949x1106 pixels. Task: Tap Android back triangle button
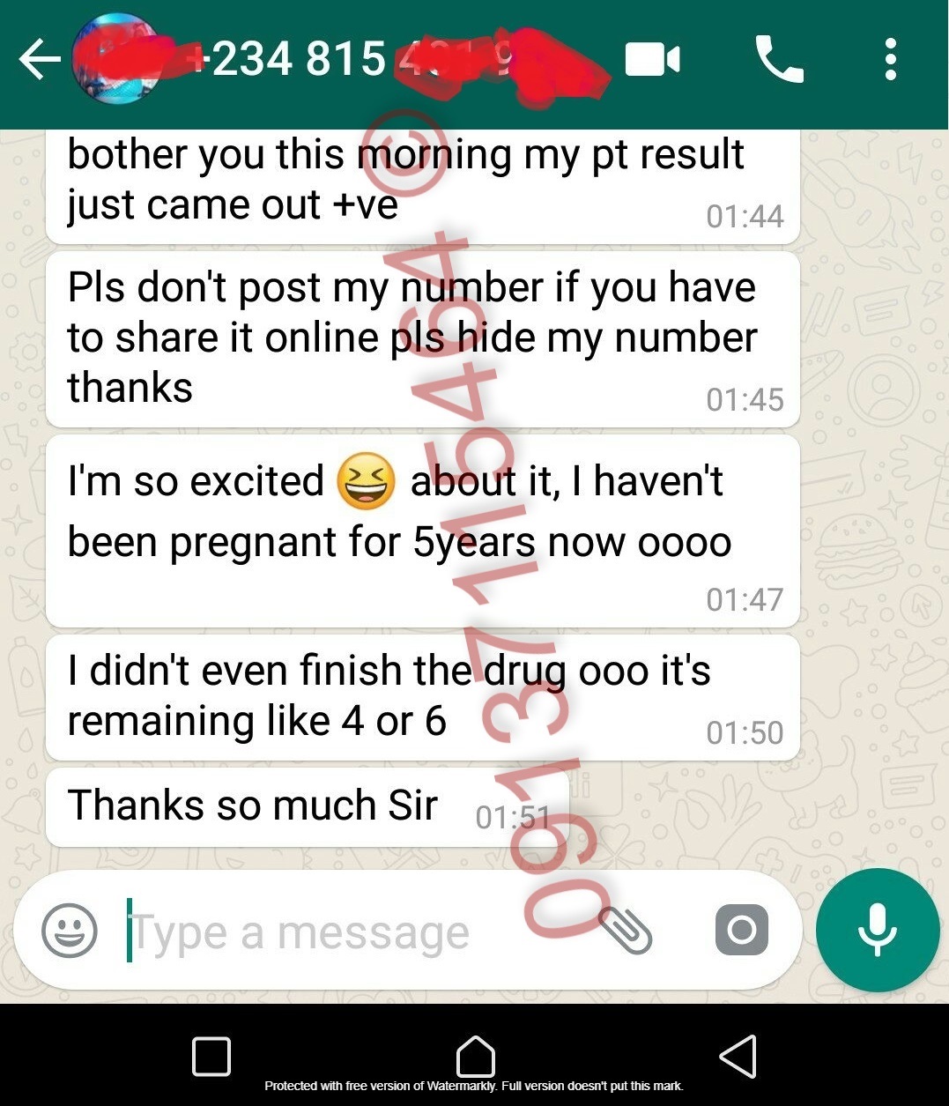pos(738,1056)
